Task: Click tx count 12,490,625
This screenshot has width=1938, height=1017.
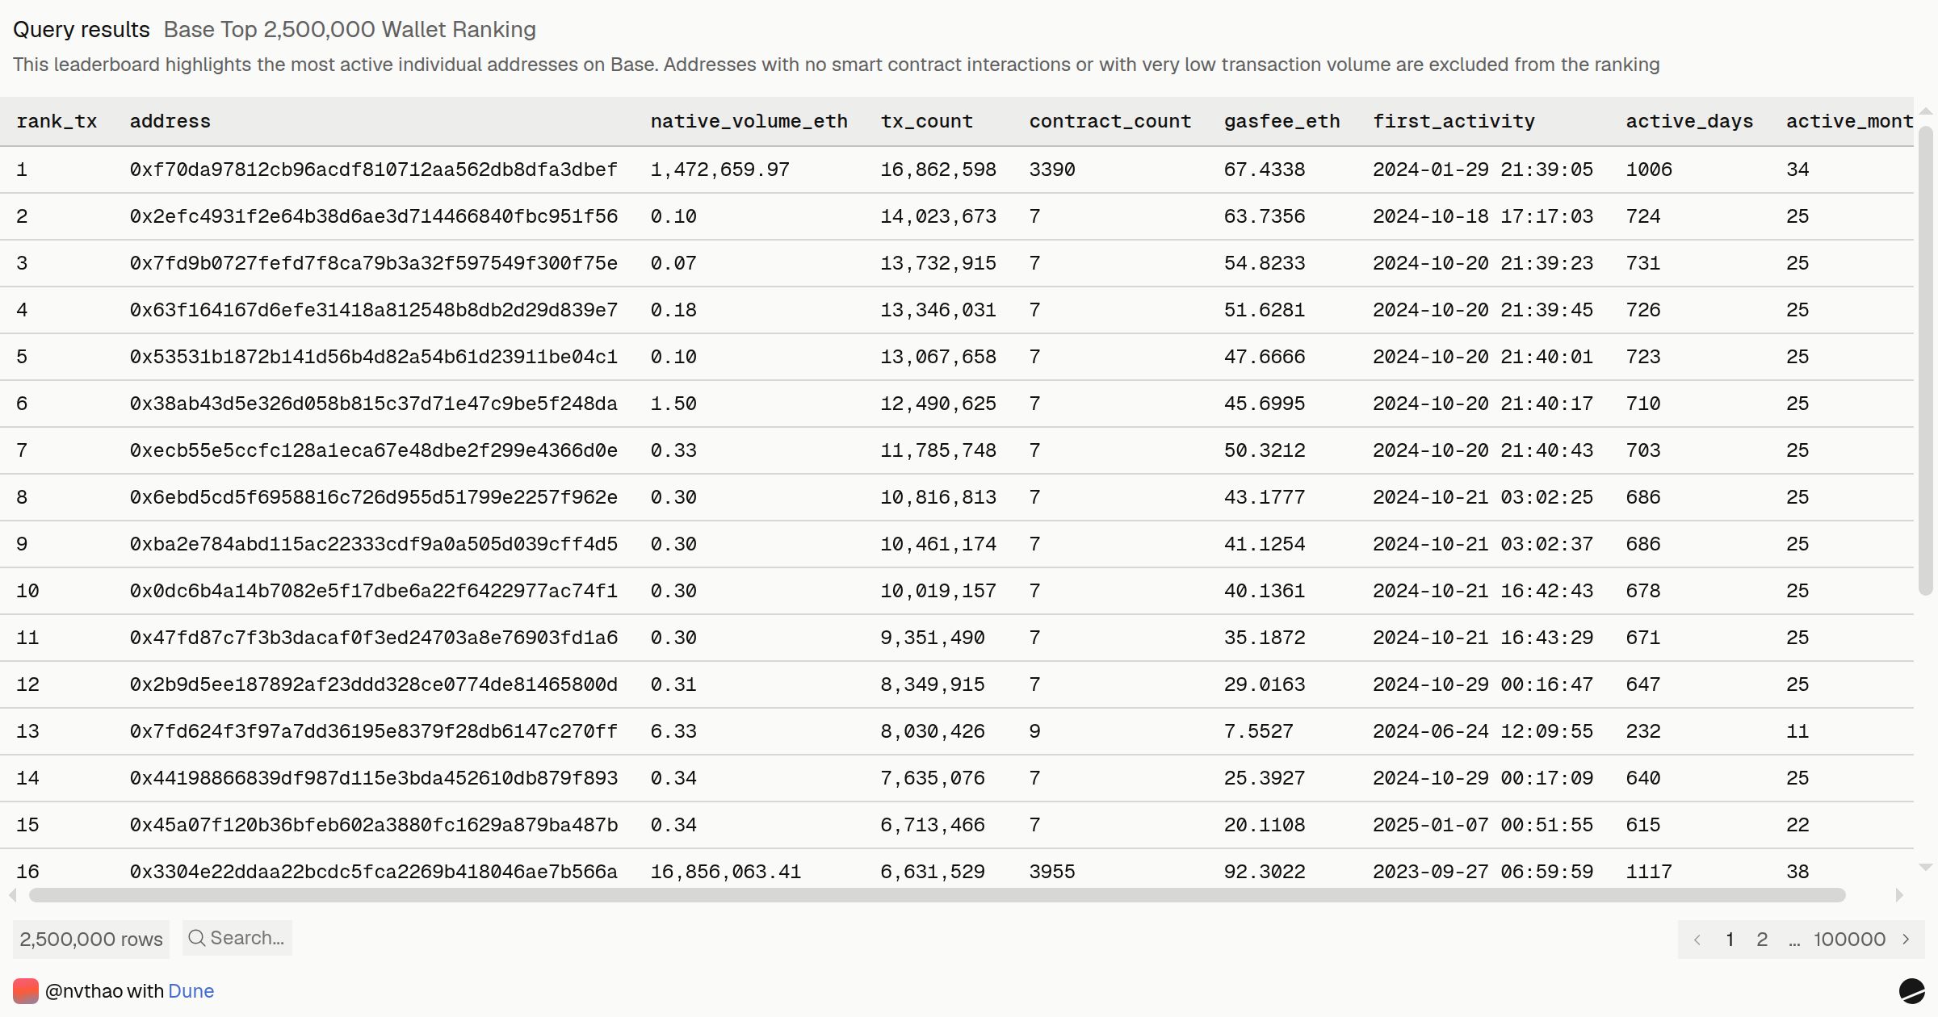Action: (x=938, y=404)
